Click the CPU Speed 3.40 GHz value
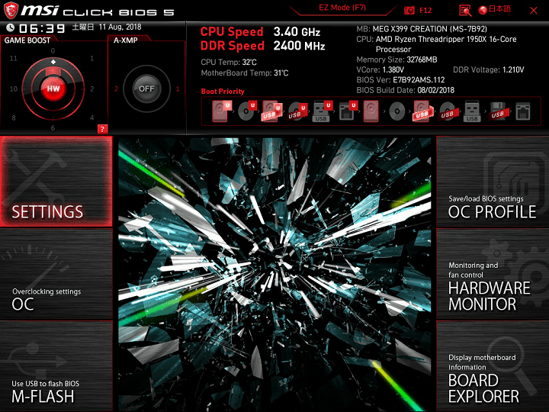This screenshot has width=549, height=412. click(297, 32)
